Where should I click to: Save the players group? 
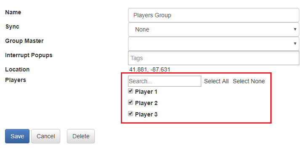point(17,136)
